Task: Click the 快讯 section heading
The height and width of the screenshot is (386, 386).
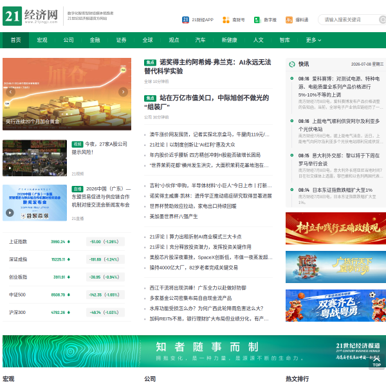Action: point(304,64)
